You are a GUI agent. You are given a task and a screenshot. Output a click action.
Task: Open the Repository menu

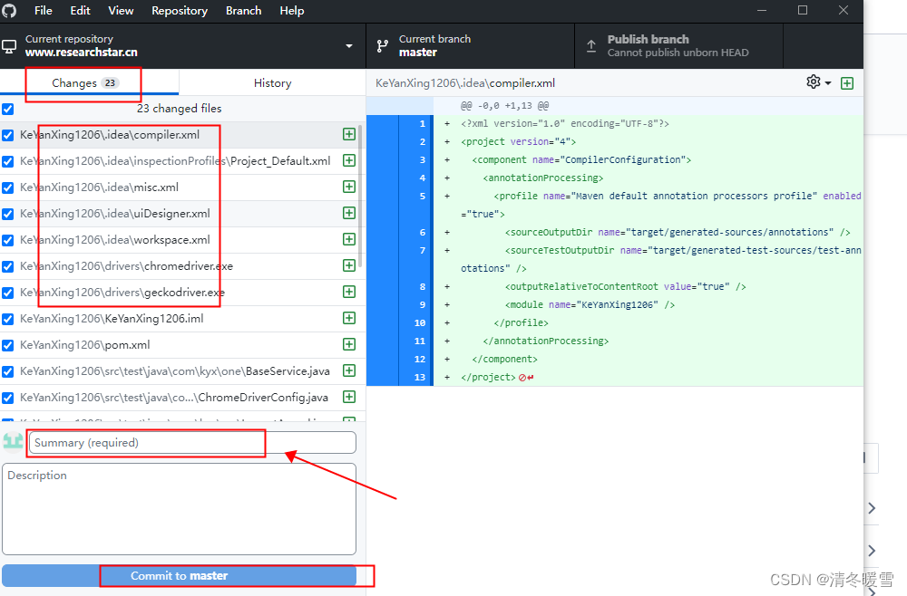[179, 10]
